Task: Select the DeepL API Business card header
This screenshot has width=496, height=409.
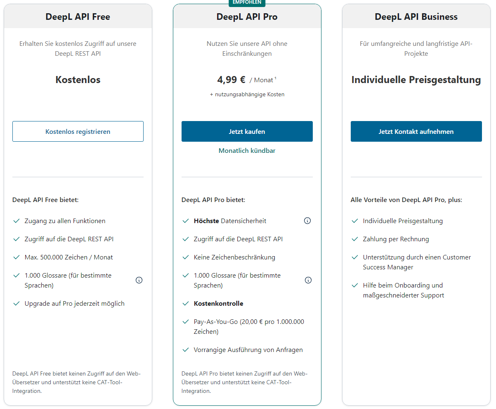Action: point(416,17)
